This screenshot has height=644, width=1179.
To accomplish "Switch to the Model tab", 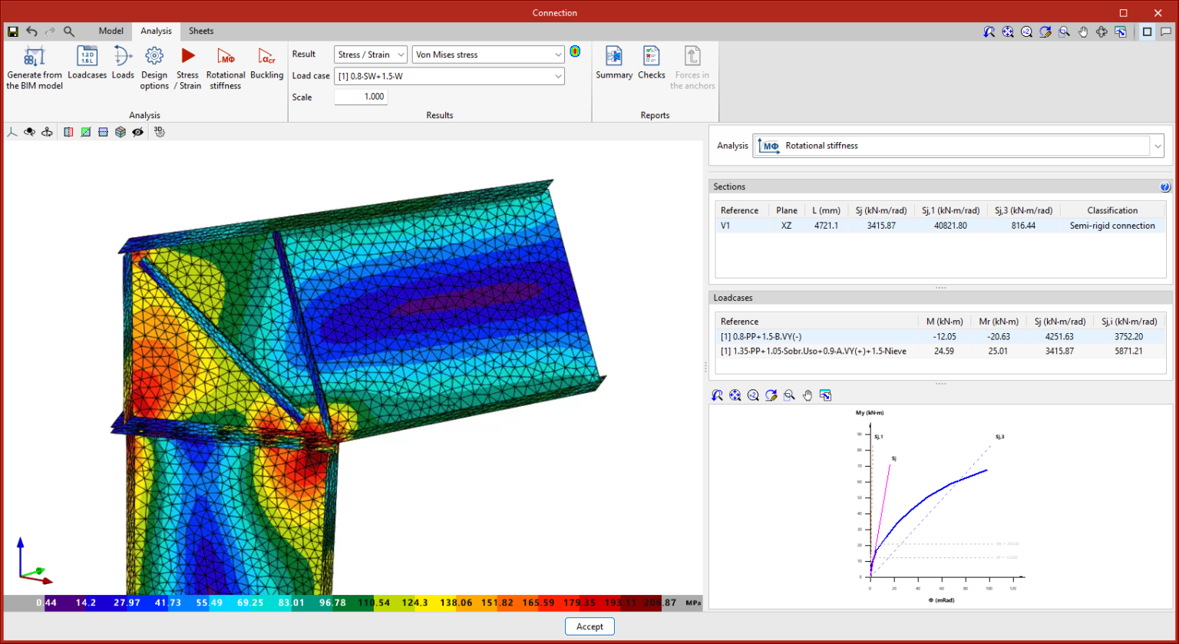I will (111, 31).
